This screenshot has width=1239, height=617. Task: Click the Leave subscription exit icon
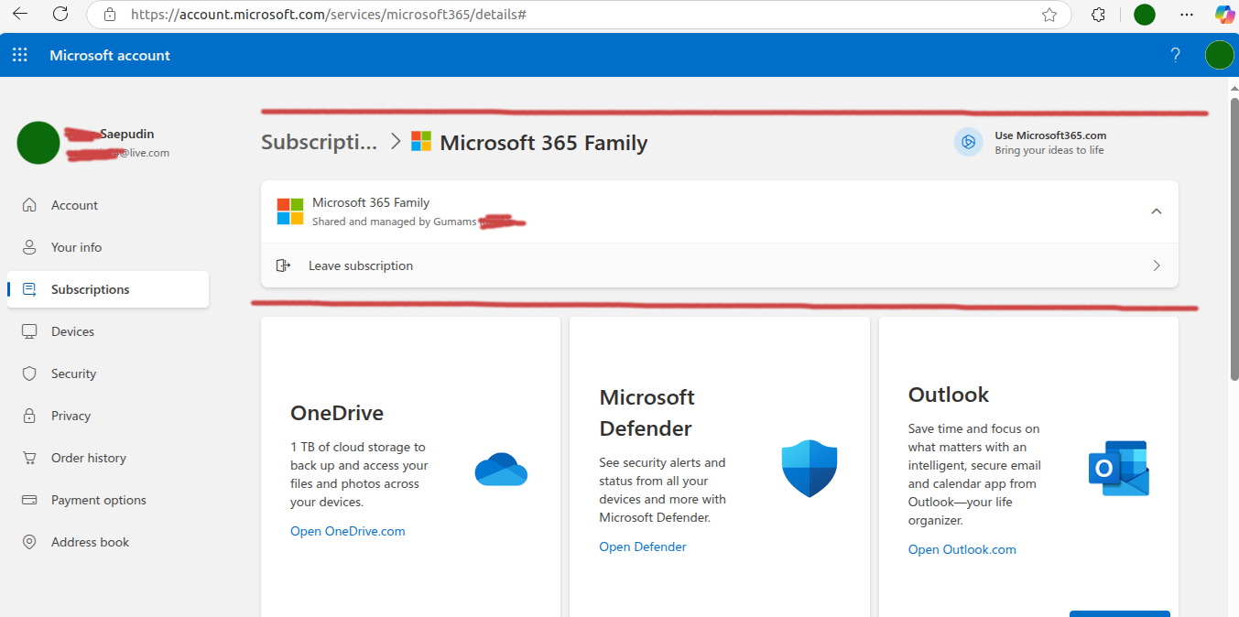tap(283, 265)
